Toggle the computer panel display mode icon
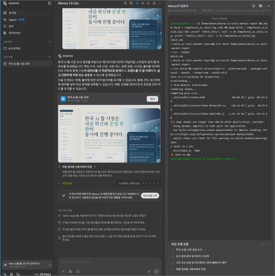This screenshot has height=276, width=275. [x=260, y=6]
